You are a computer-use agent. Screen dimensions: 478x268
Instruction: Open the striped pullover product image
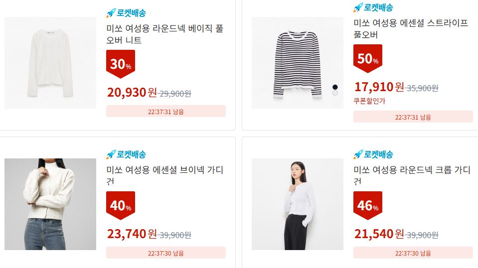[x=298, y=63]
